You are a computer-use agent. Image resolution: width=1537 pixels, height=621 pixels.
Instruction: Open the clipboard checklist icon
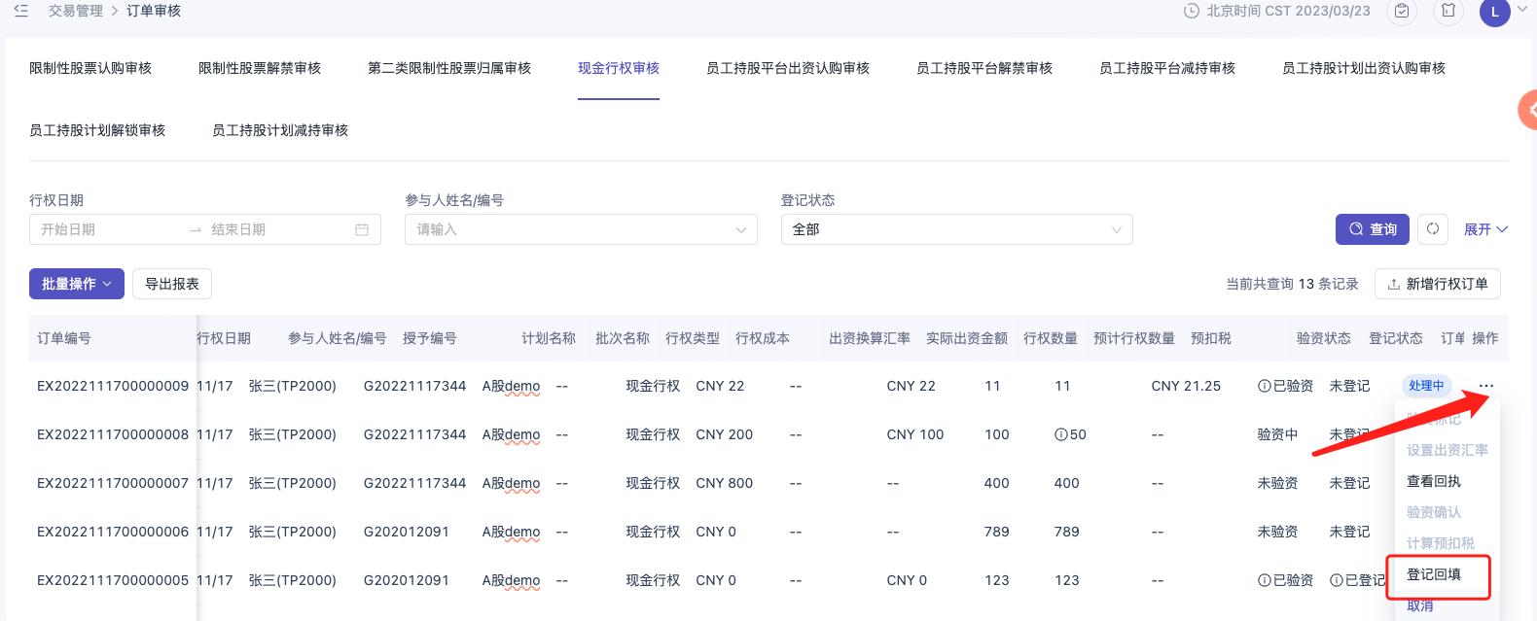point(1402,11)
